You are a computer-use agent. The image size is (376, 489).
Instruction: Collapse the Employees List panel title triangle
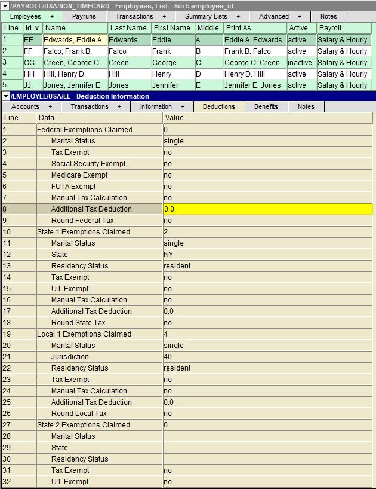(x=5, y=5)
